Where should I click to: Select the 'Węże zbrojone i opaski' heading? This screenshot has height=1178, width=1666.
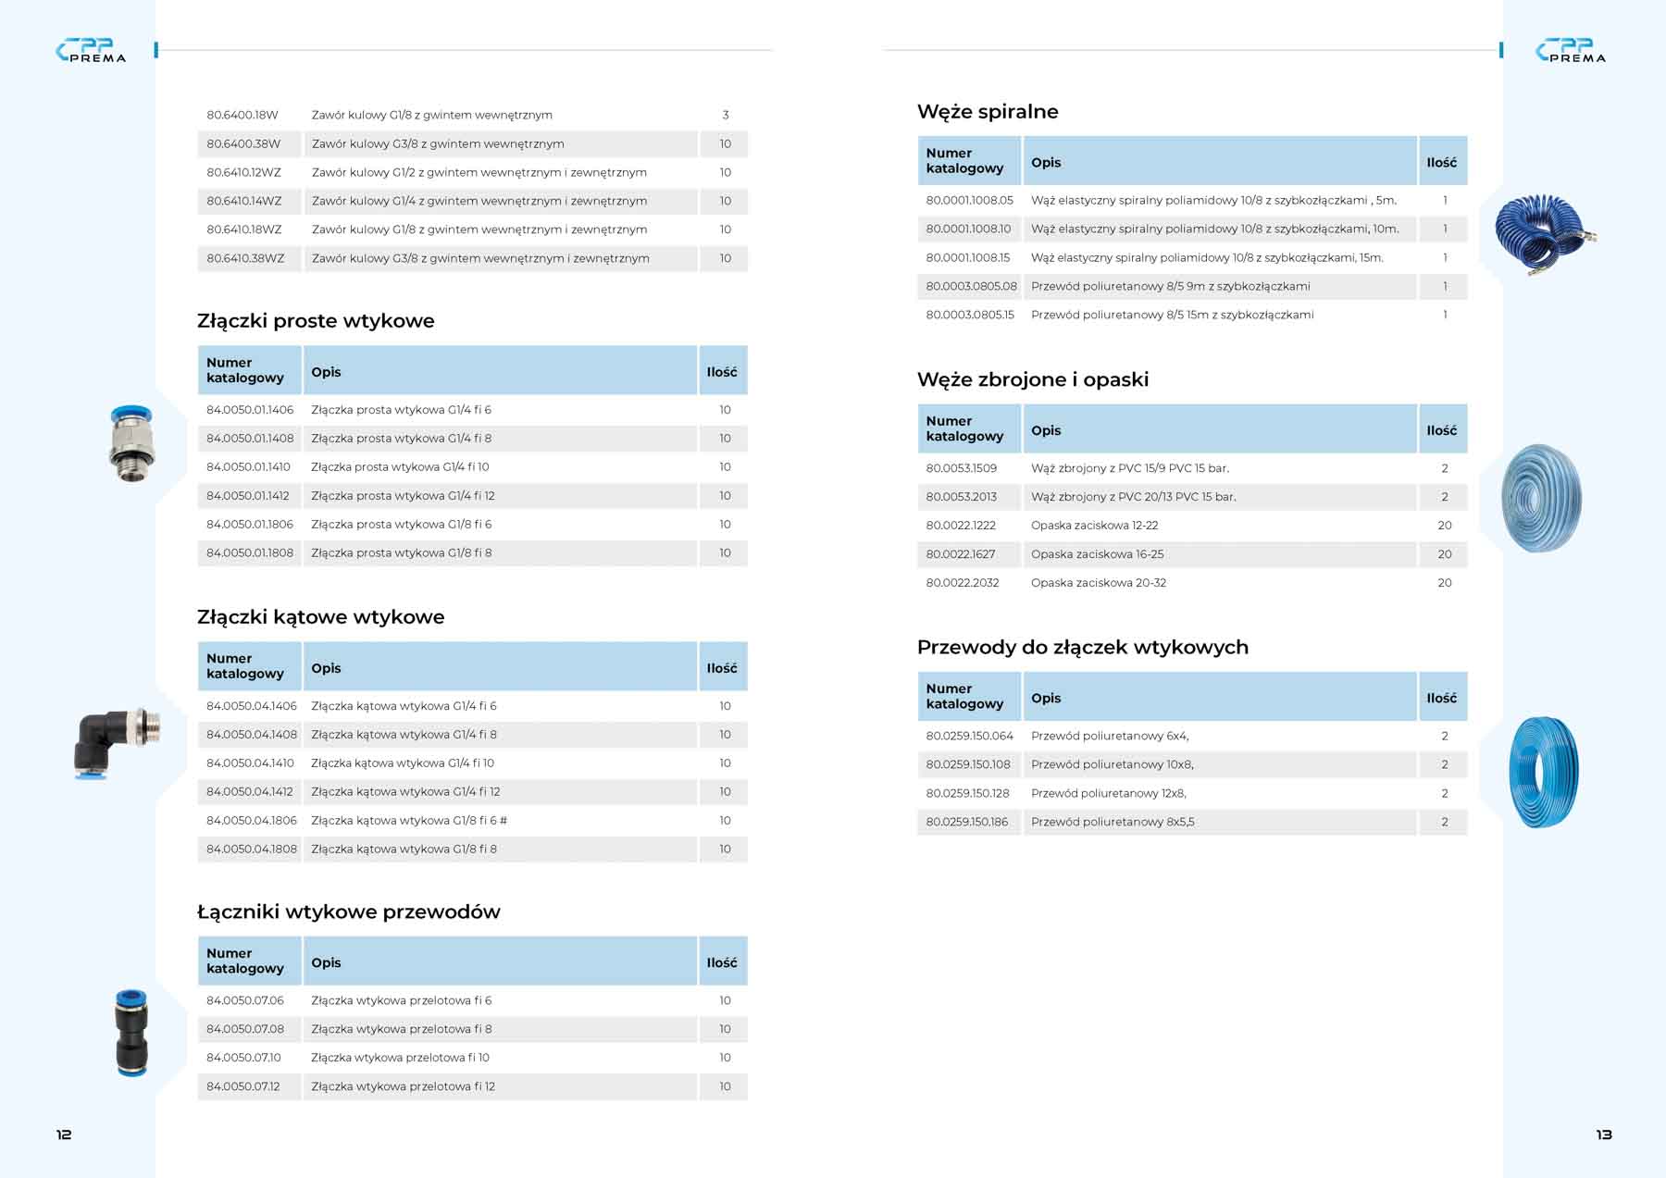click(1032, 379)
